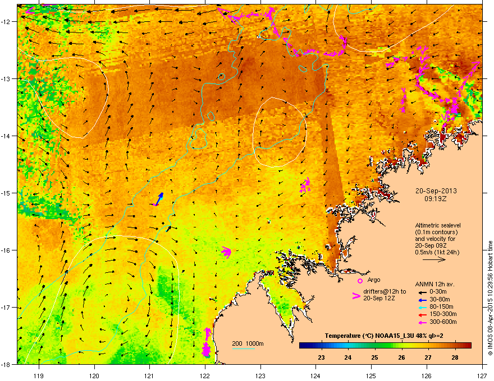Click the '300-600m' depth label

coord(443,322)
